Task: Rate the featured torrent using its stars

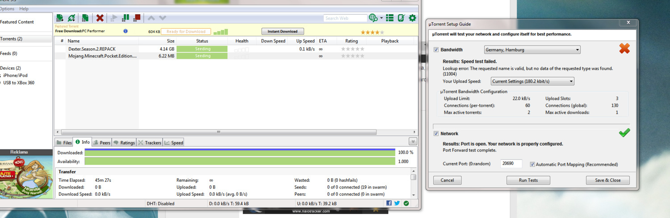Action: pos(373,33)
